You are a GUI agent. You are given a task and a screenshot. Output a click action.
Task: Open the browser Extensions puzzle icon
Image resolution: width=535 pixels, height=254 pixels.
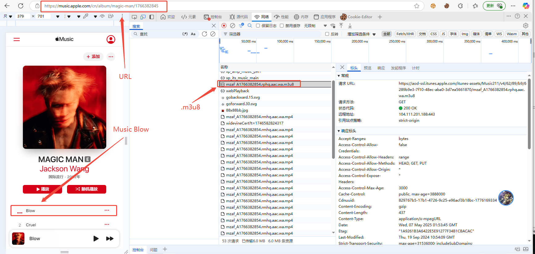pyautogui.click(x=460, y=6)
